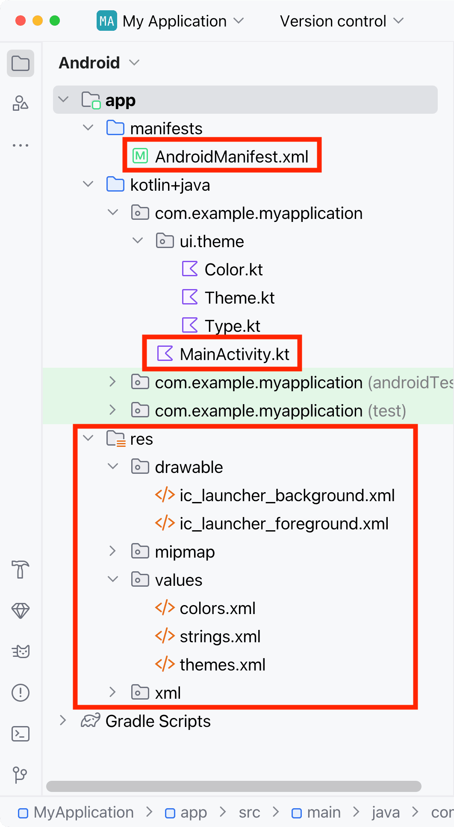Collapse the res folder
Viewport: 454px width, 827px height.
point(88,438)
